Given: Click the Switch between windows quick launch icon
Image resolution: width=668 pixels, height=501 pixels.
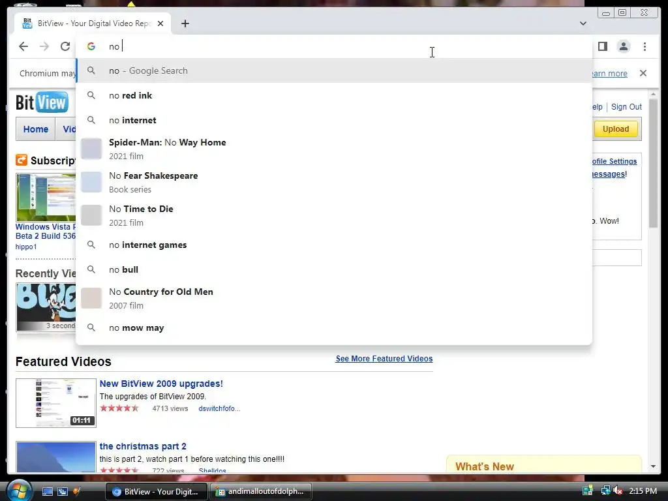Looking at the screenshot, I should point(62,492).
